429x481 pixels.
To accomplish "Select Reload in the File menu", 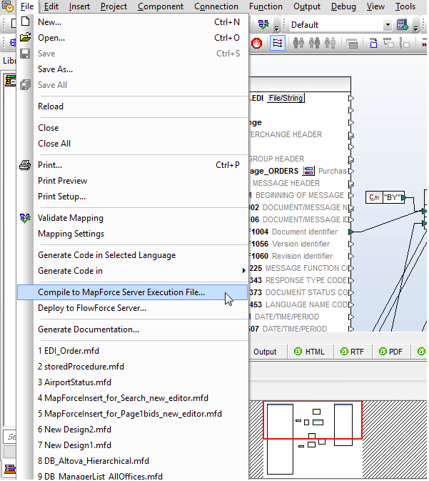I will point(132,106).
